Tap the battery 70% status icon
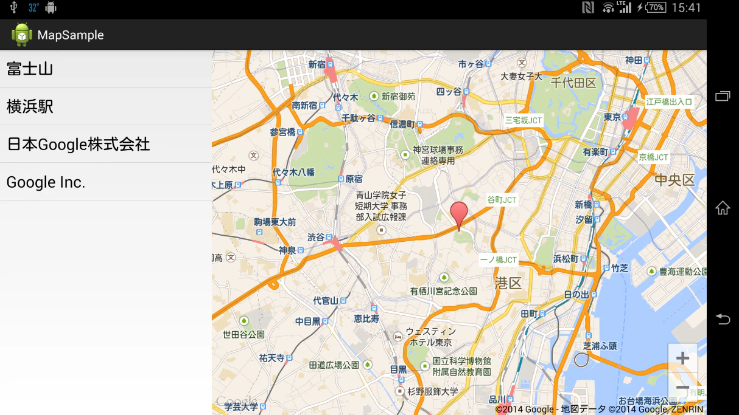739x415 pixels. [656, 8]
